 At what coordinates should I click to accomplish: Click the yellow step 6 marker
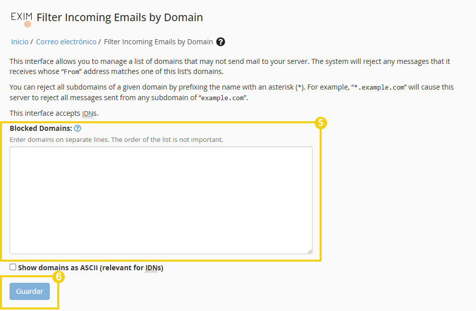pyautogui.click(x=59, y=276)
